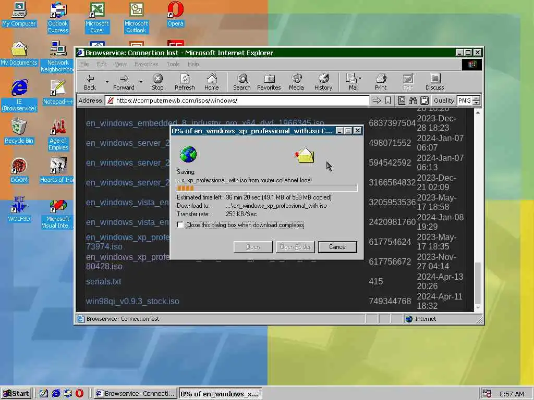Open the Recycle Bin

pyautogui.click(x=19, y=132)
